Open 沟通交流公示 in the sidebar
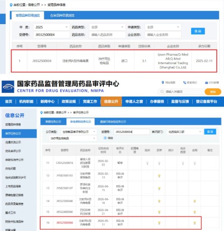This screenshot has height=231, width=224. (13, 142)
